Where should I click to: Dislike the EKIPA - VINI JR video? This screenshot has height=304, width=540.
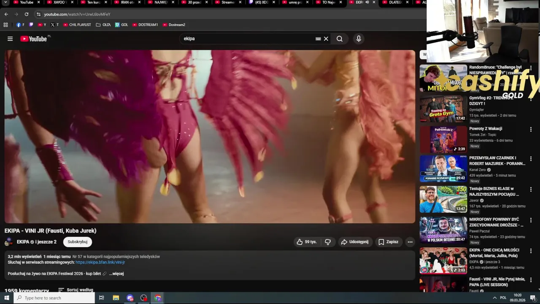tap(328, 242)
